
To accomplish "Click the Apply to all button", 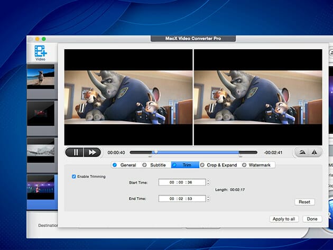I will 284,219.
